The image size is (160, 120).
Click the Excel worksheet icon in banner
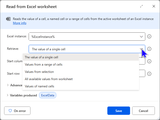8,19
